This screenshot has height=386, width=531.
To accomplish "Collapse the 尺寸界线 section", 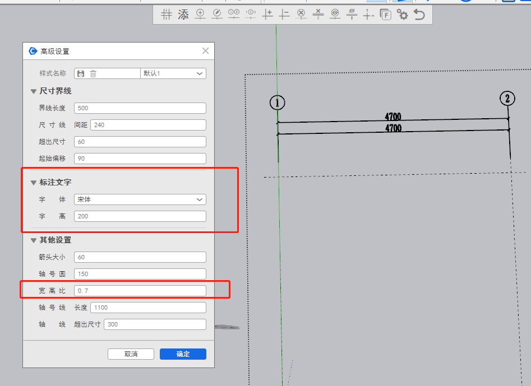I will coord(34,91).
